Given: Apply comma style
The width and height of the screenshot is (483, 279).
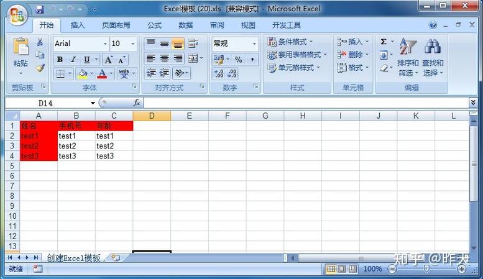Looking at the screenshot, I should pyautogui.click(x=252, y=60).
